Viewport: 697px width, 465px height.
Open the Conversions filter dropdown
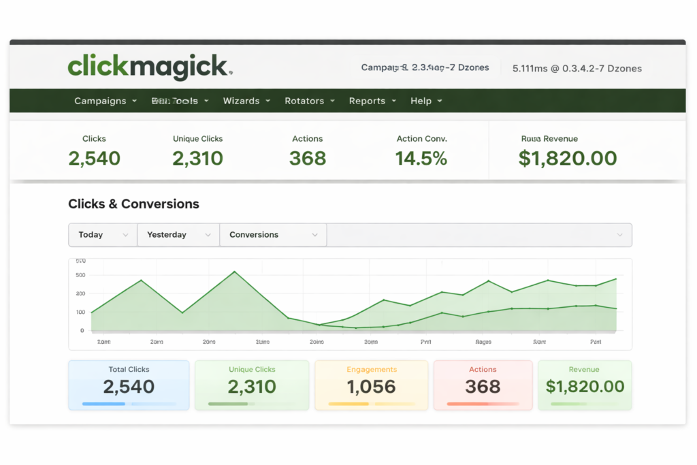(272, 234)
